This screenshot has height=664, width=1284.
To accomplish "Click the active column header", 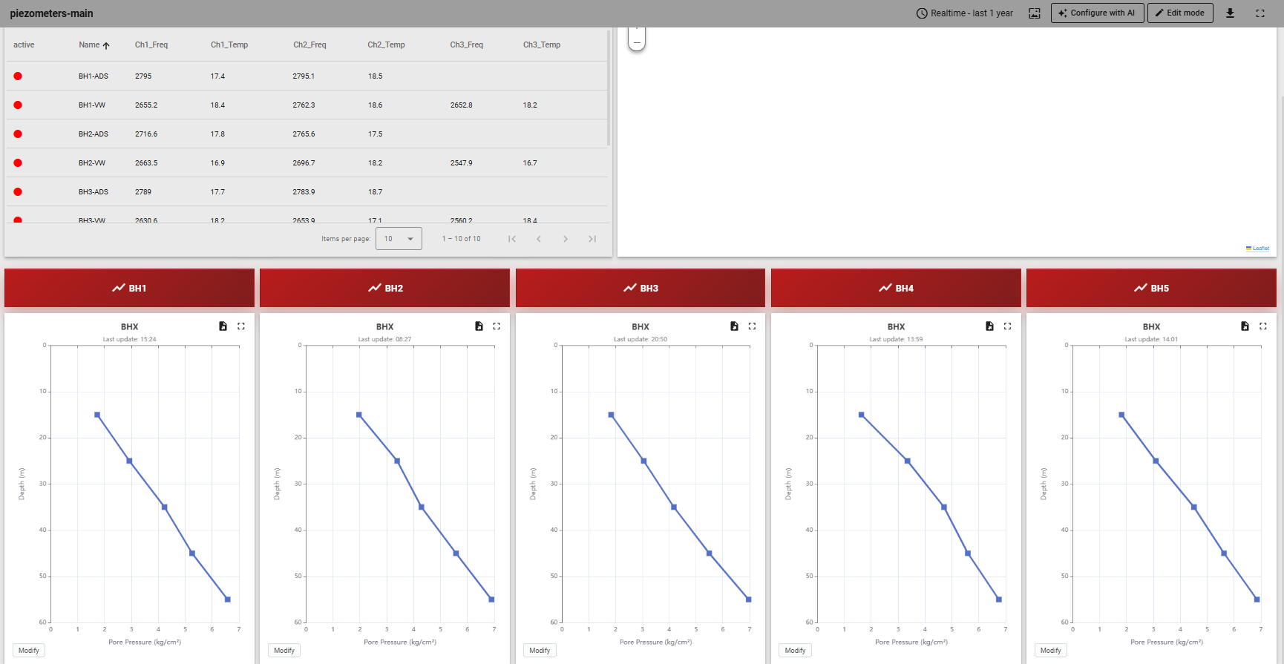I will click(24, 45).
